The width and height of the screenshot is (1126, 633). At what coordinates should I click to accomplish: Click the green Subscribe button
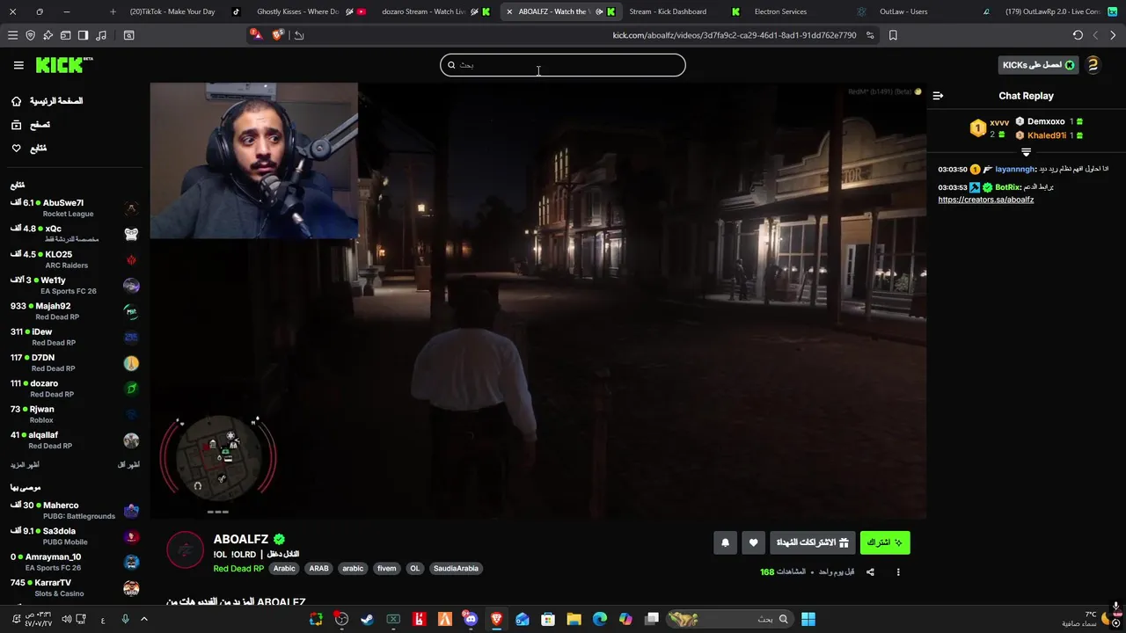(885, 542)
